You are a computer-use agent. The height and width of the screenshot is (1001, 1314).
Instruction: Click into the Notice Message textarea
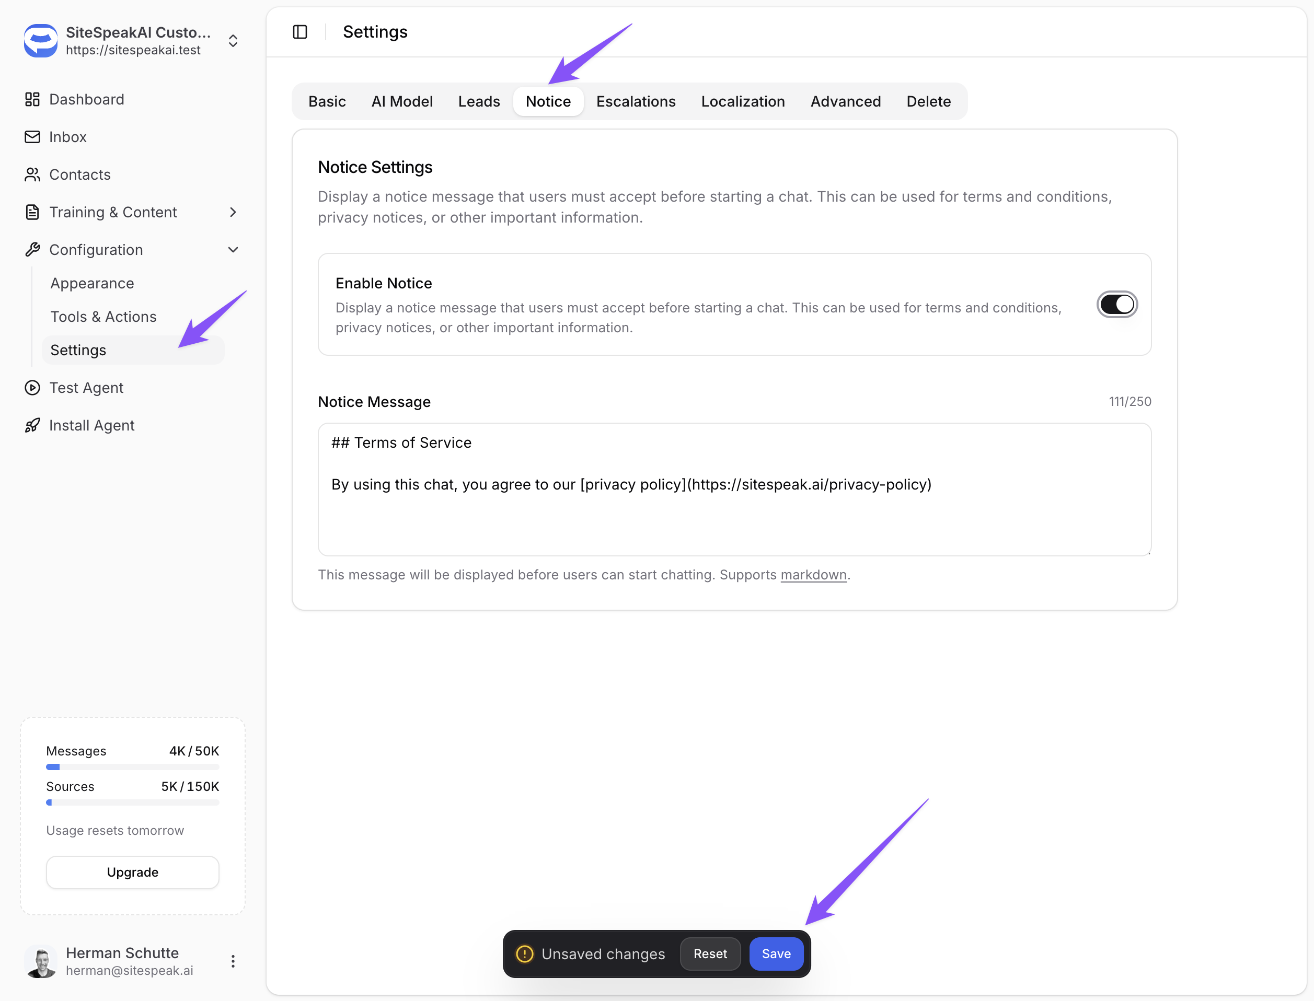(x=734, y=513)
